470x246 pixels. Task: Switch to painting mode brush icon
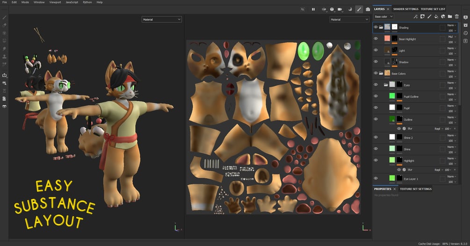coord(359,9)
